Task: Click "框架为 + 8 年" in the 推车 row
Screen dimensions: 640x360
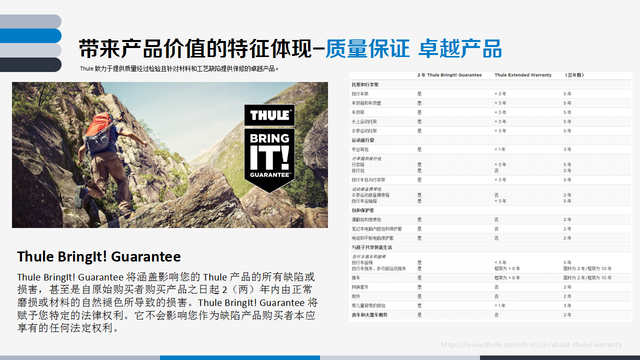Action: 507,278
